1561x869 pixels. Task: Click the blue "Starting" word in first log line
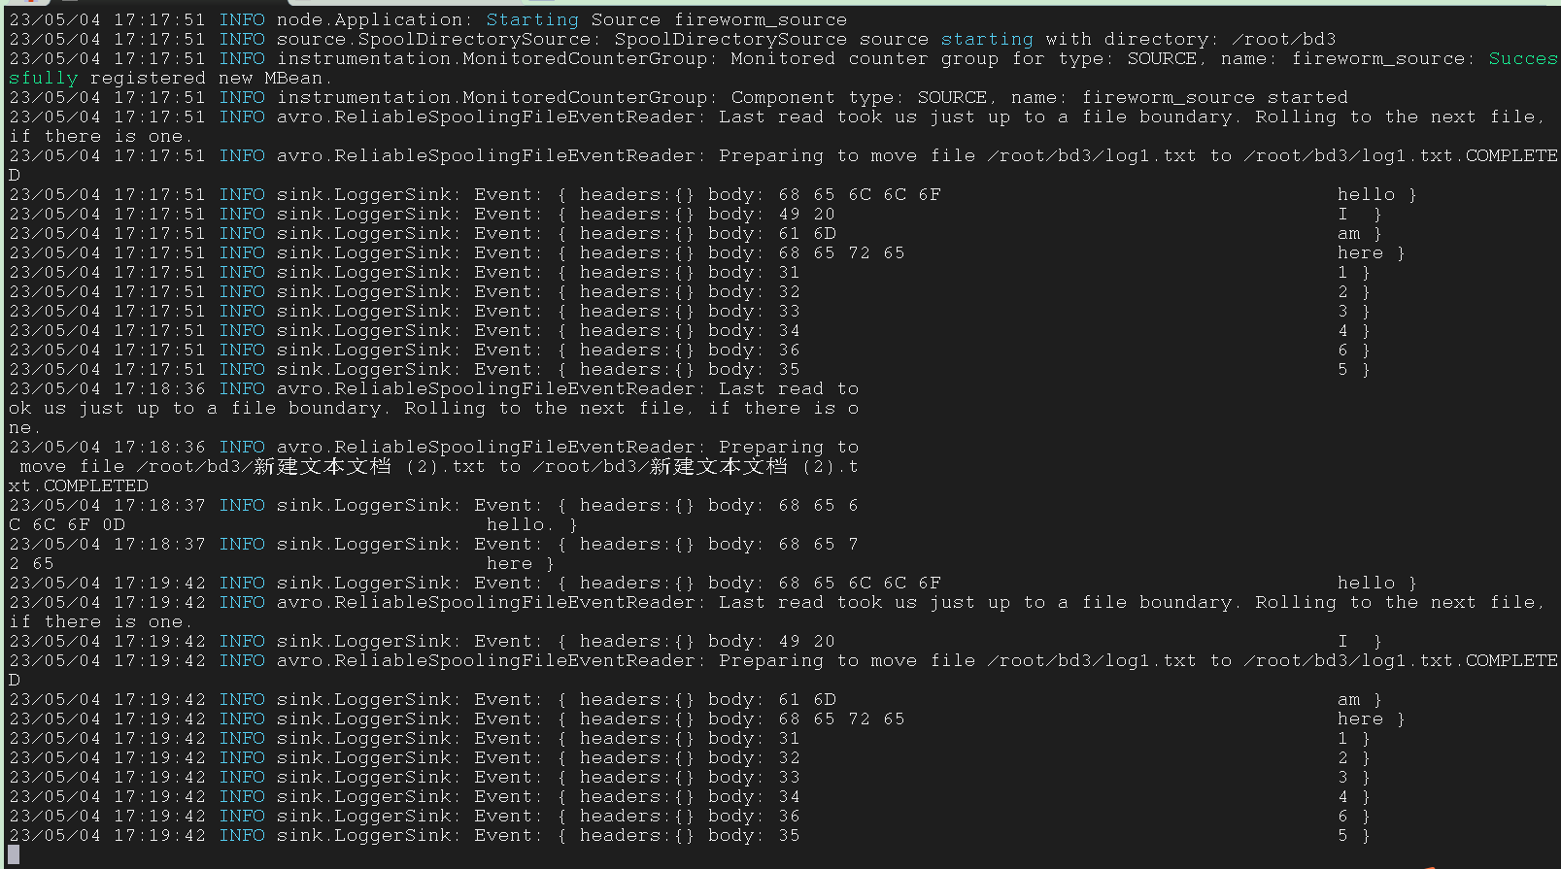pos(532,19)
